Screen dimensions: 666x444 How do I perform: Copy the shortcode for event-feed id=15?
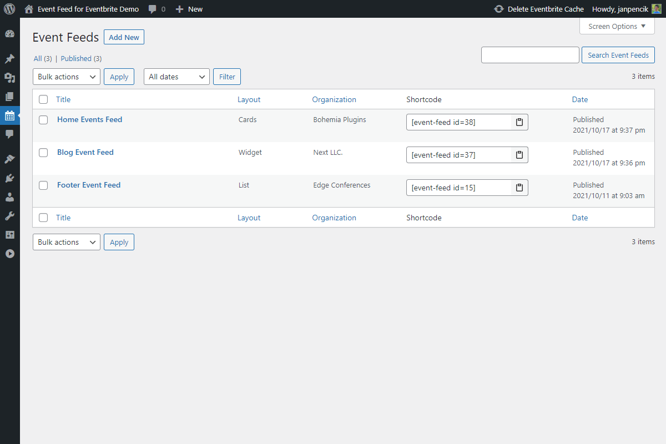click(519, 188)
